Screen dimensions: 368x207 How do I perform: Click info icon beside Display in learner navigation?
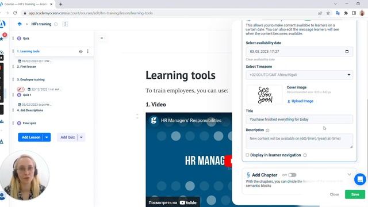[x=305, y=155]
